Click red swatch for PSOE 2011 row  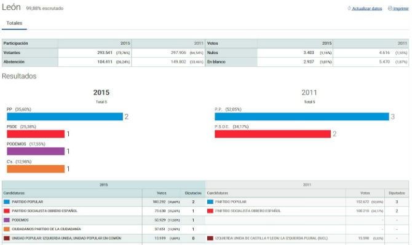click(x=210, y=211)
